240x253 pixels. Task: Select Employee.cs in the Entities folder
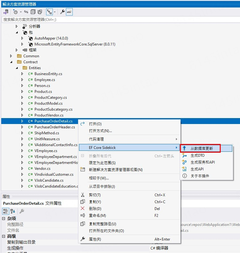tap(45, 80)
